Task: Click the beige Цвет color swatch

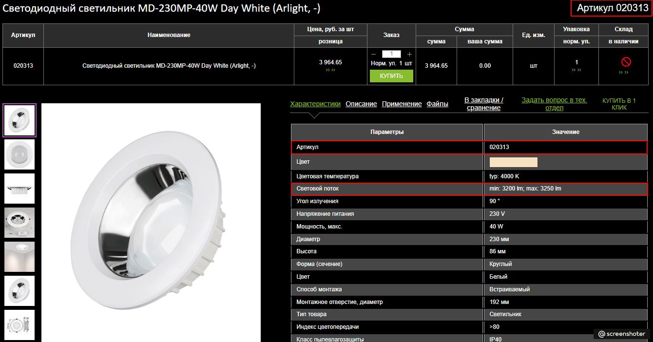Action: click(x=513, y=162)
